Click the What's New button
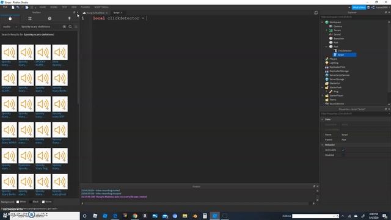 point(359,7)
